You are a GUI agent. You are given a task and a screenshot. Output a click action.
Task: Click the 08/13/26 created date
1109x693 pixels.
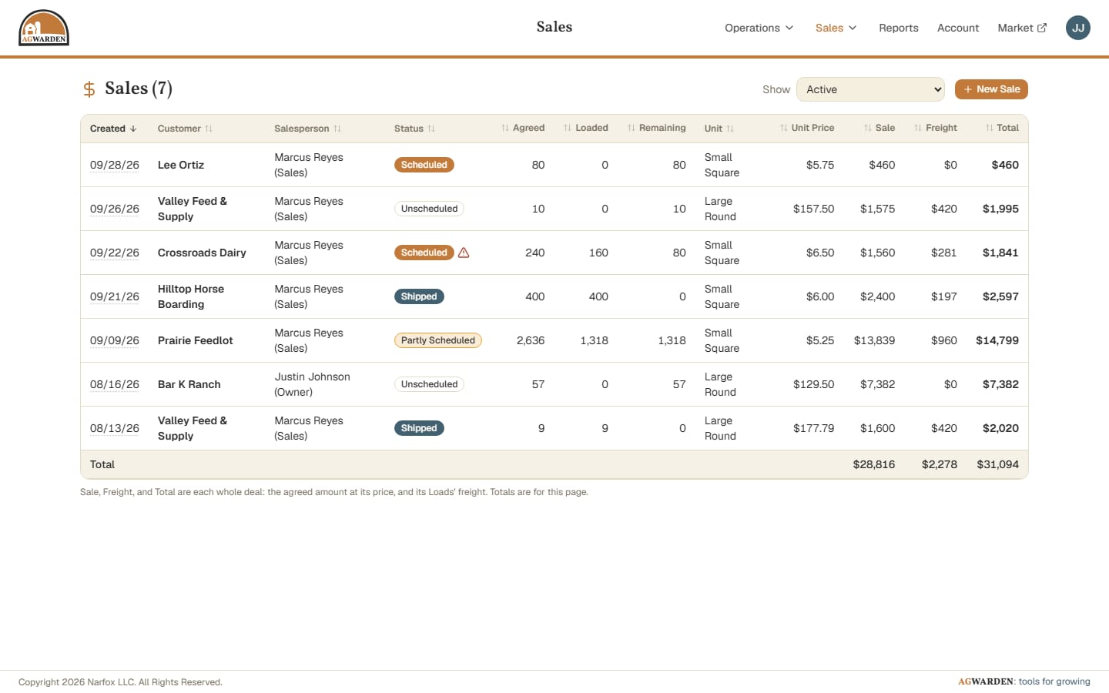coord(115,428)
